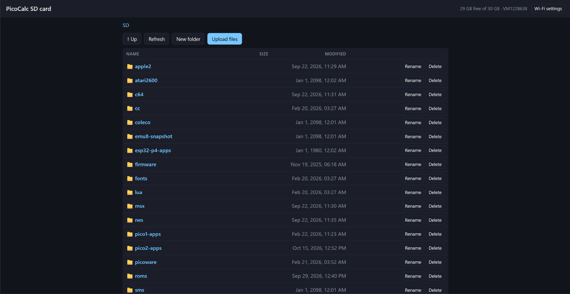The height and width of the screenshot is (294, 570).
Task: Open the sms folder link
Action: [140, 290]
